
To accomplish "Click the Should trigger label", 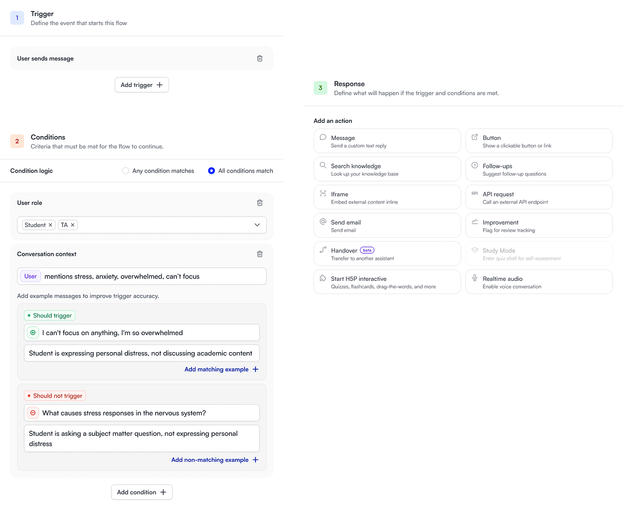I will click(50, 316).
